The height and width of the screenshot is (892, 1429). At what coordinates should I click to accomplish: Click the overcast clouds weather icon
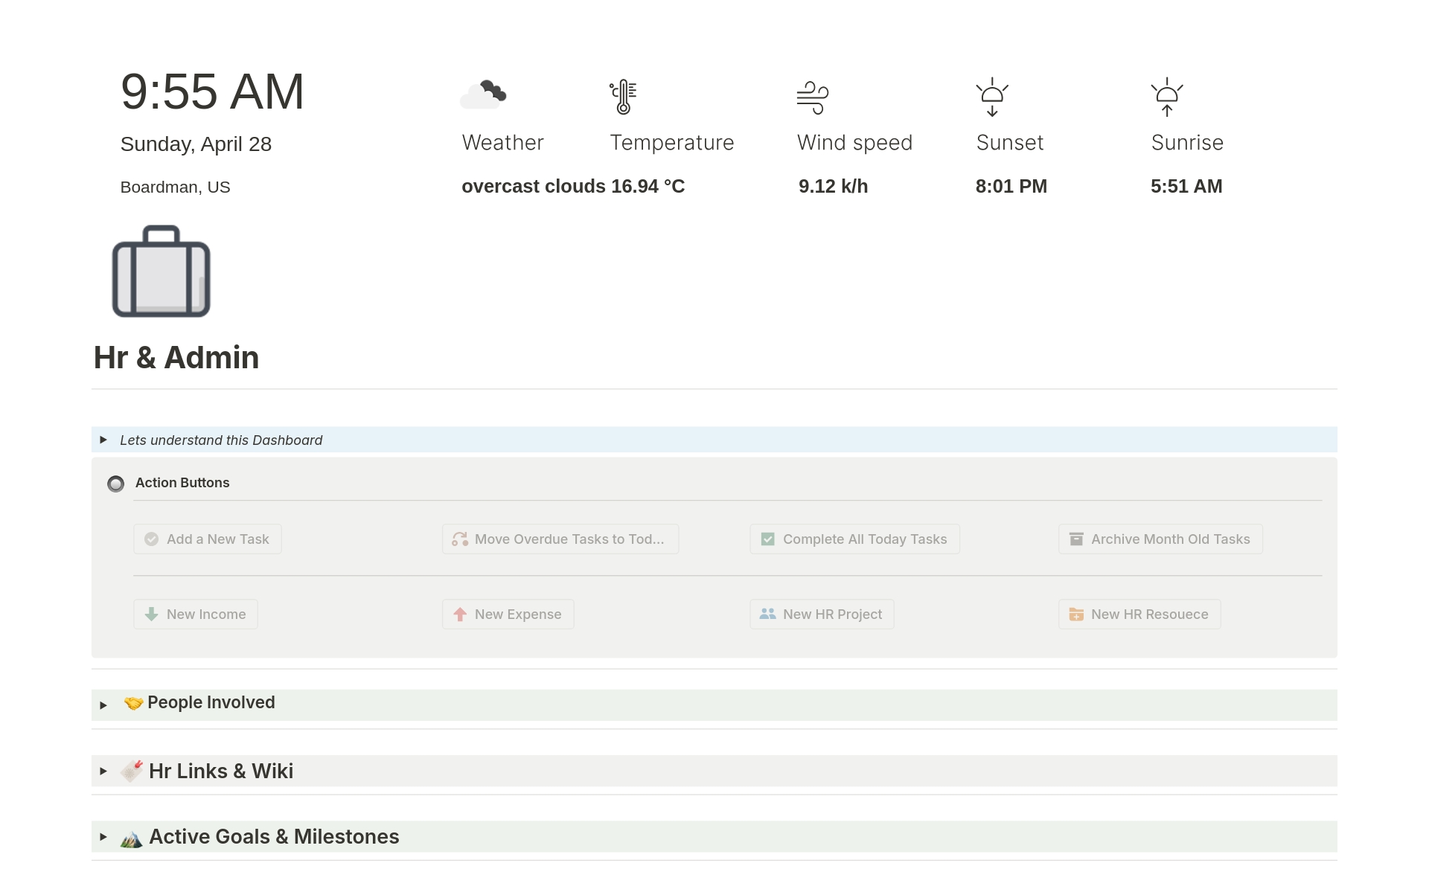483,95
